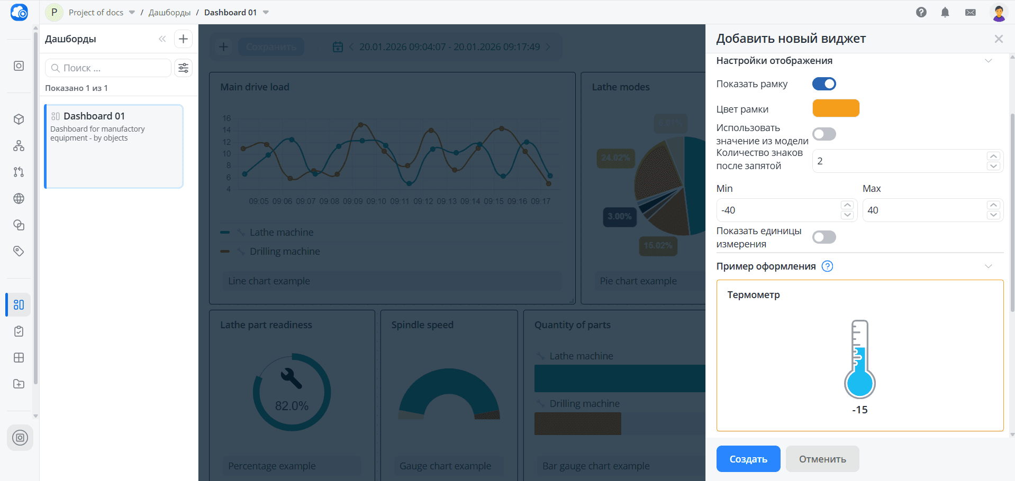Open the globe icon in sidebar

[19, 198]
